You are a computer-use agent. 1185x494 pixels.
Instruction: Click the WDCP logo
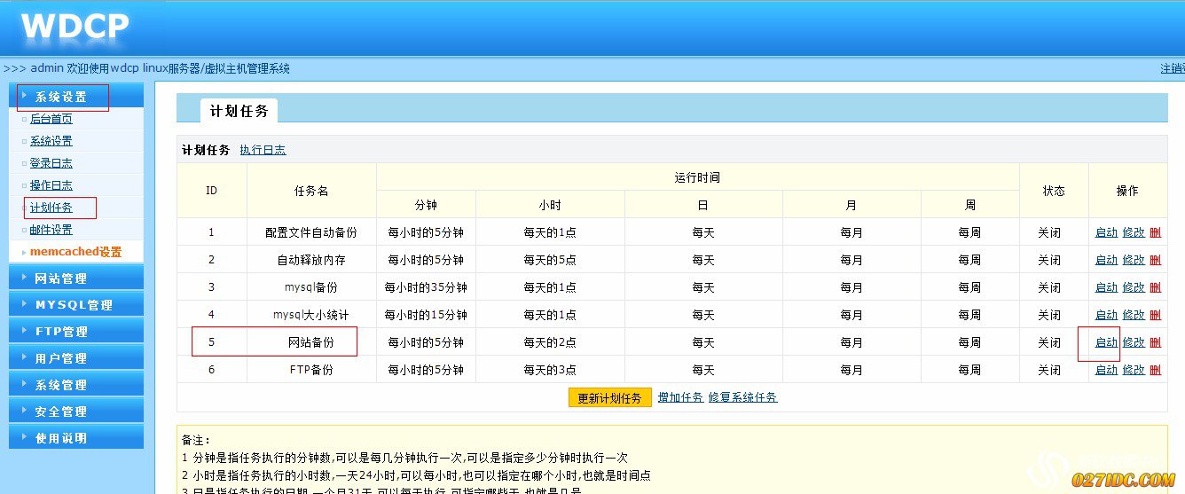tap(75, 27)
